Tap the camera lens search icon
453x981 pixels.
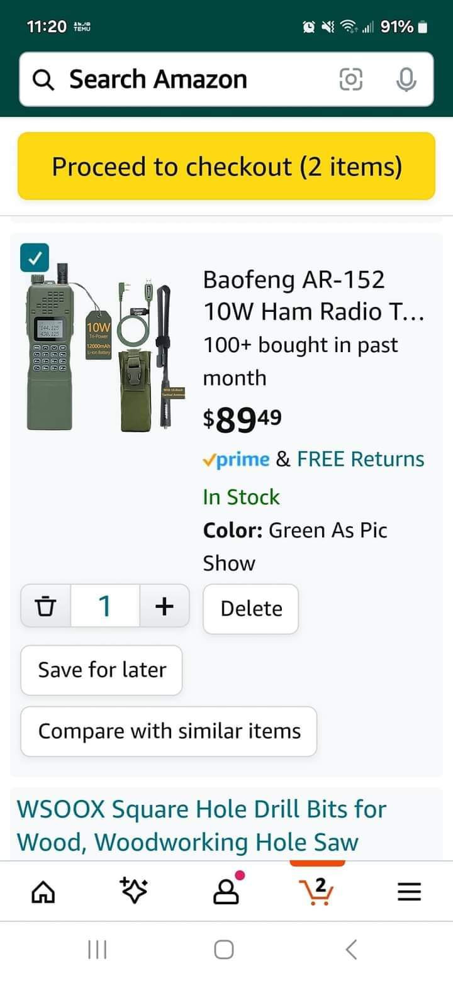(351, 79)
